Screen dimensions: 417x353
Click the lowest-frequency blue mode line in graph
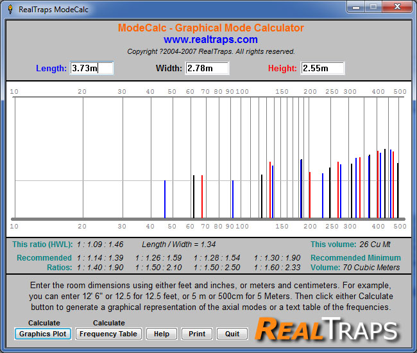click(165, 199)
